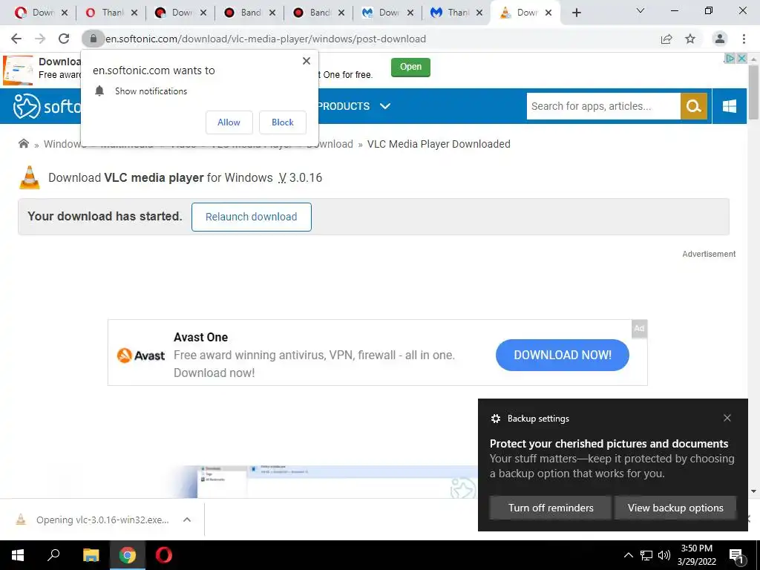The width and height of the screenshot is (760, 570).
Task: Click View backup options button
Action: point(675,508)
